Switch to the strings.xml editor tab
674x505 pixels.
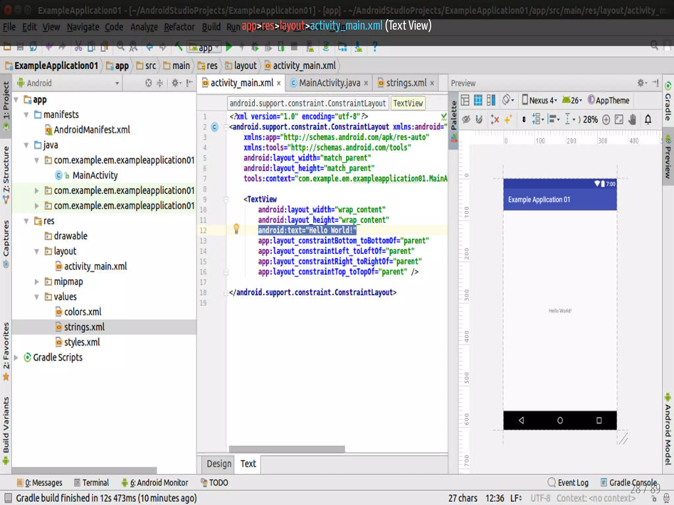[406, 83]
